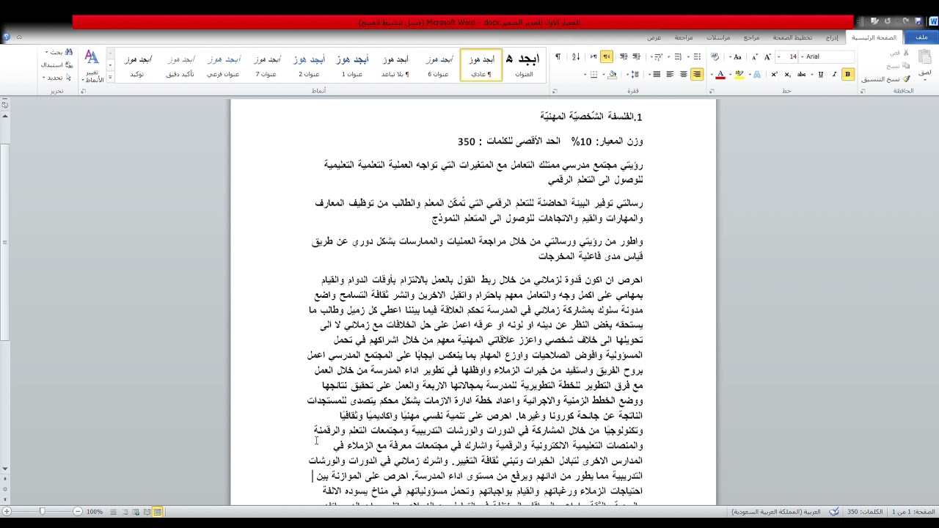Click the Text Effects glowing A icon
Image resolution: width=939 pixels, height=528 pixels.
(x=757, y=74)
